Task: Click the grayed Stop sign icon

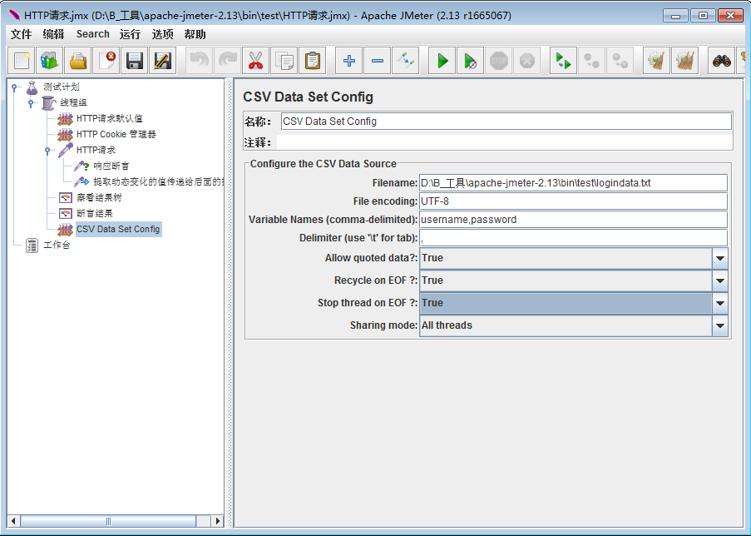Action: point(499,61)
